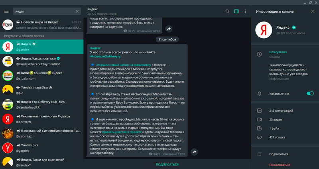The width and height of the screenshot is (319, 169).
Task: Forward the 11 сентября news message
Action: (194, 152)
